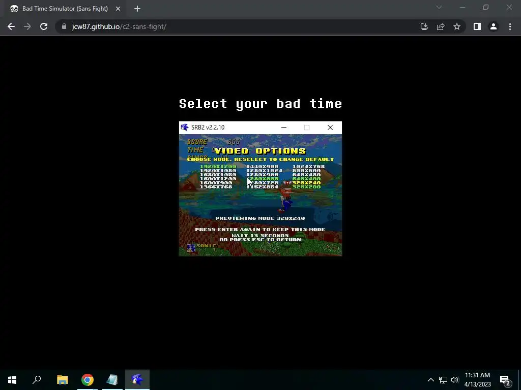Viewport: 521px width, 390px height.
Task: Click the disabled forward navigation arrow
Action: [27, 26]
